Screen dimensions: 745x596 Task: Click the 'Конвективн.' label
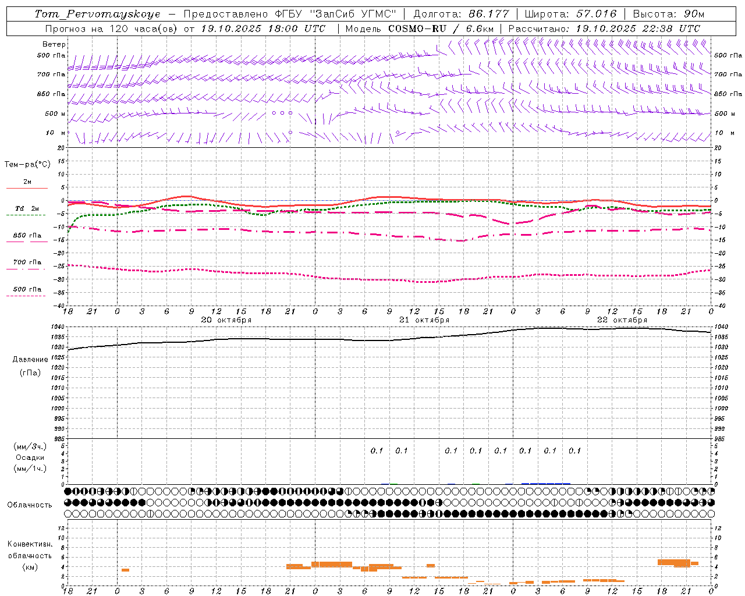[30, 544]
